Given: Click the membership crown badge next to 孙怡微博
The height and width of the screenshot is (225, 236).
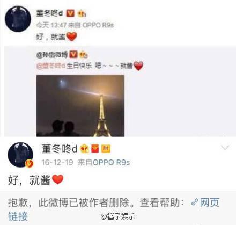Looking at the screenshot, I should 84,54.
